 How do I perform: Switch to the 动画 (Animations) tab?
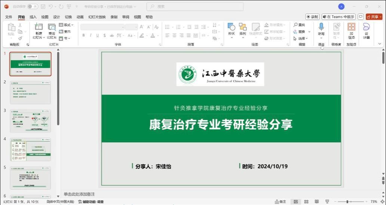pyautogui.click(x=80, y=17)
